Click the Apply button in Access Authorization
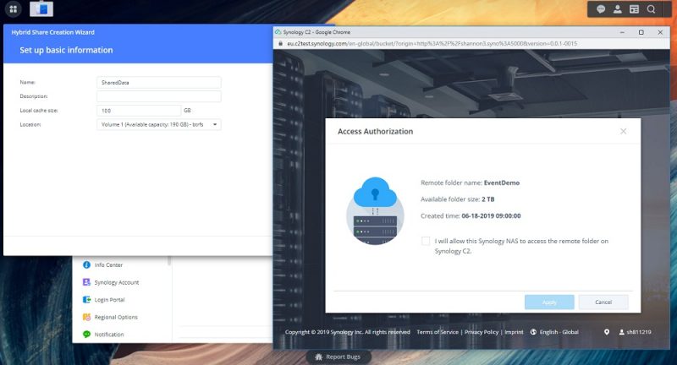The height and width of the screenshot is (365, 677). pyautogui.click(x=549, y=302)
